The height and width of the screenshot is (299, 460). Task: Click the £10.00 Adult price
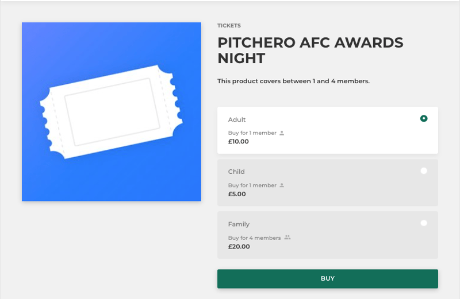238,141
